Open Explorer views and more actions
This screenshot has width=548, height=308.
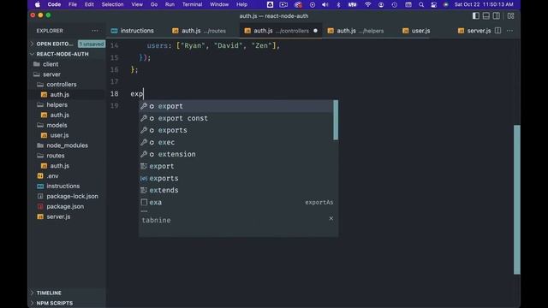(95, 31)
